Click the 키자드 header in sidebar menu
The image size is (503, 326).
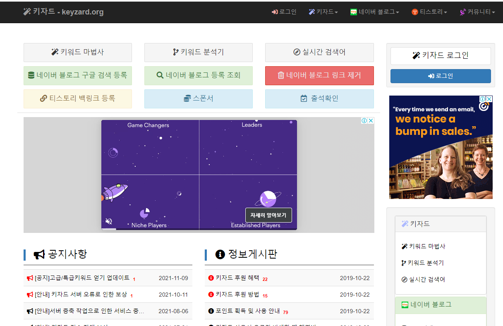441,224
